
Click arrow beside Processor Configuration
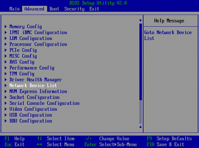click(6, 44)
